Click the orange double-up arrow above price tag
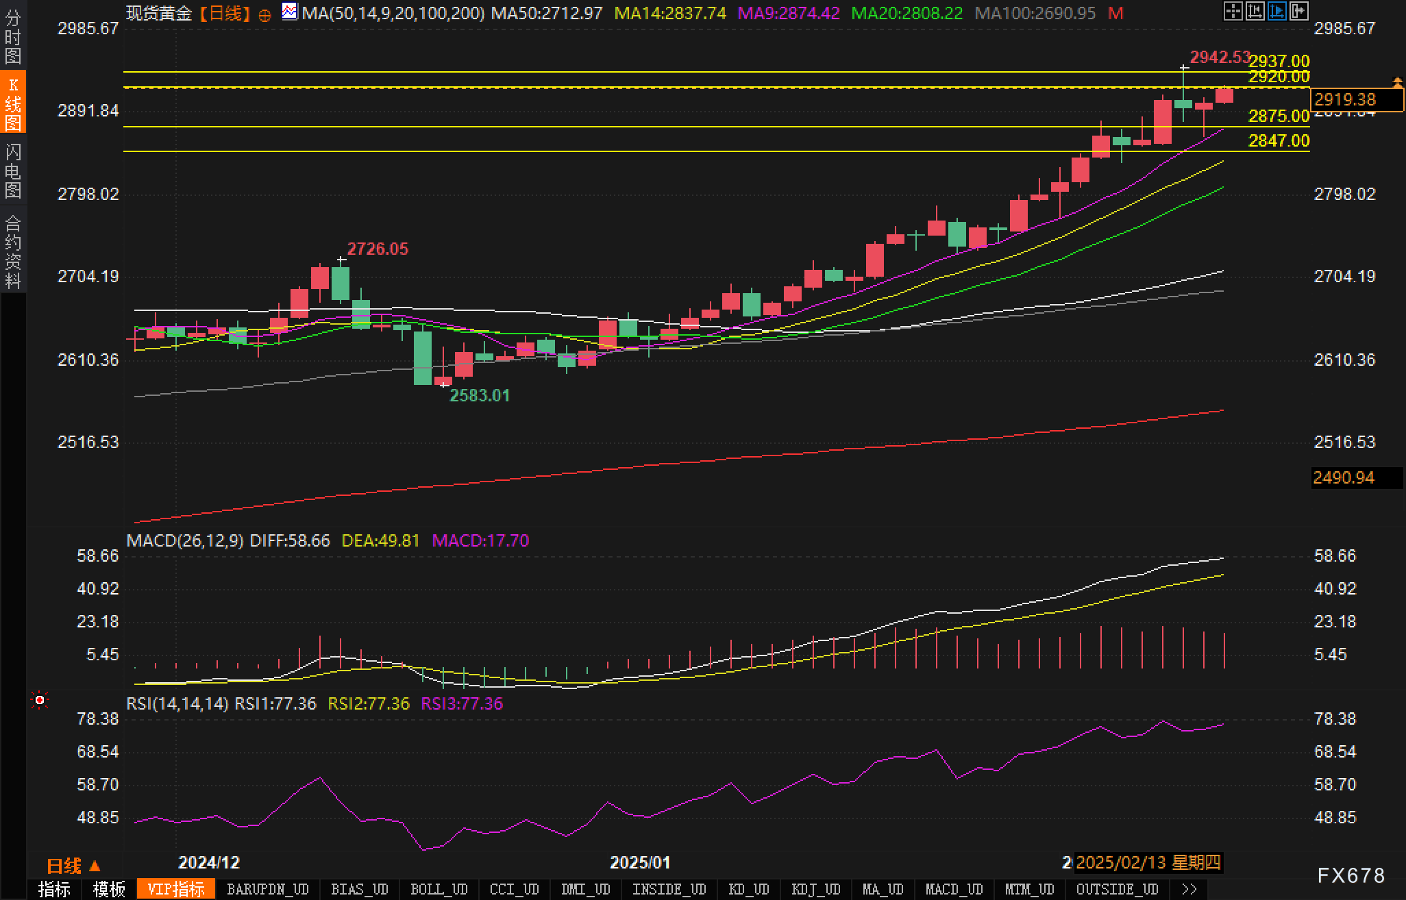The height and width of the screenshot is (900, 1406). [x=1397, y=83]
